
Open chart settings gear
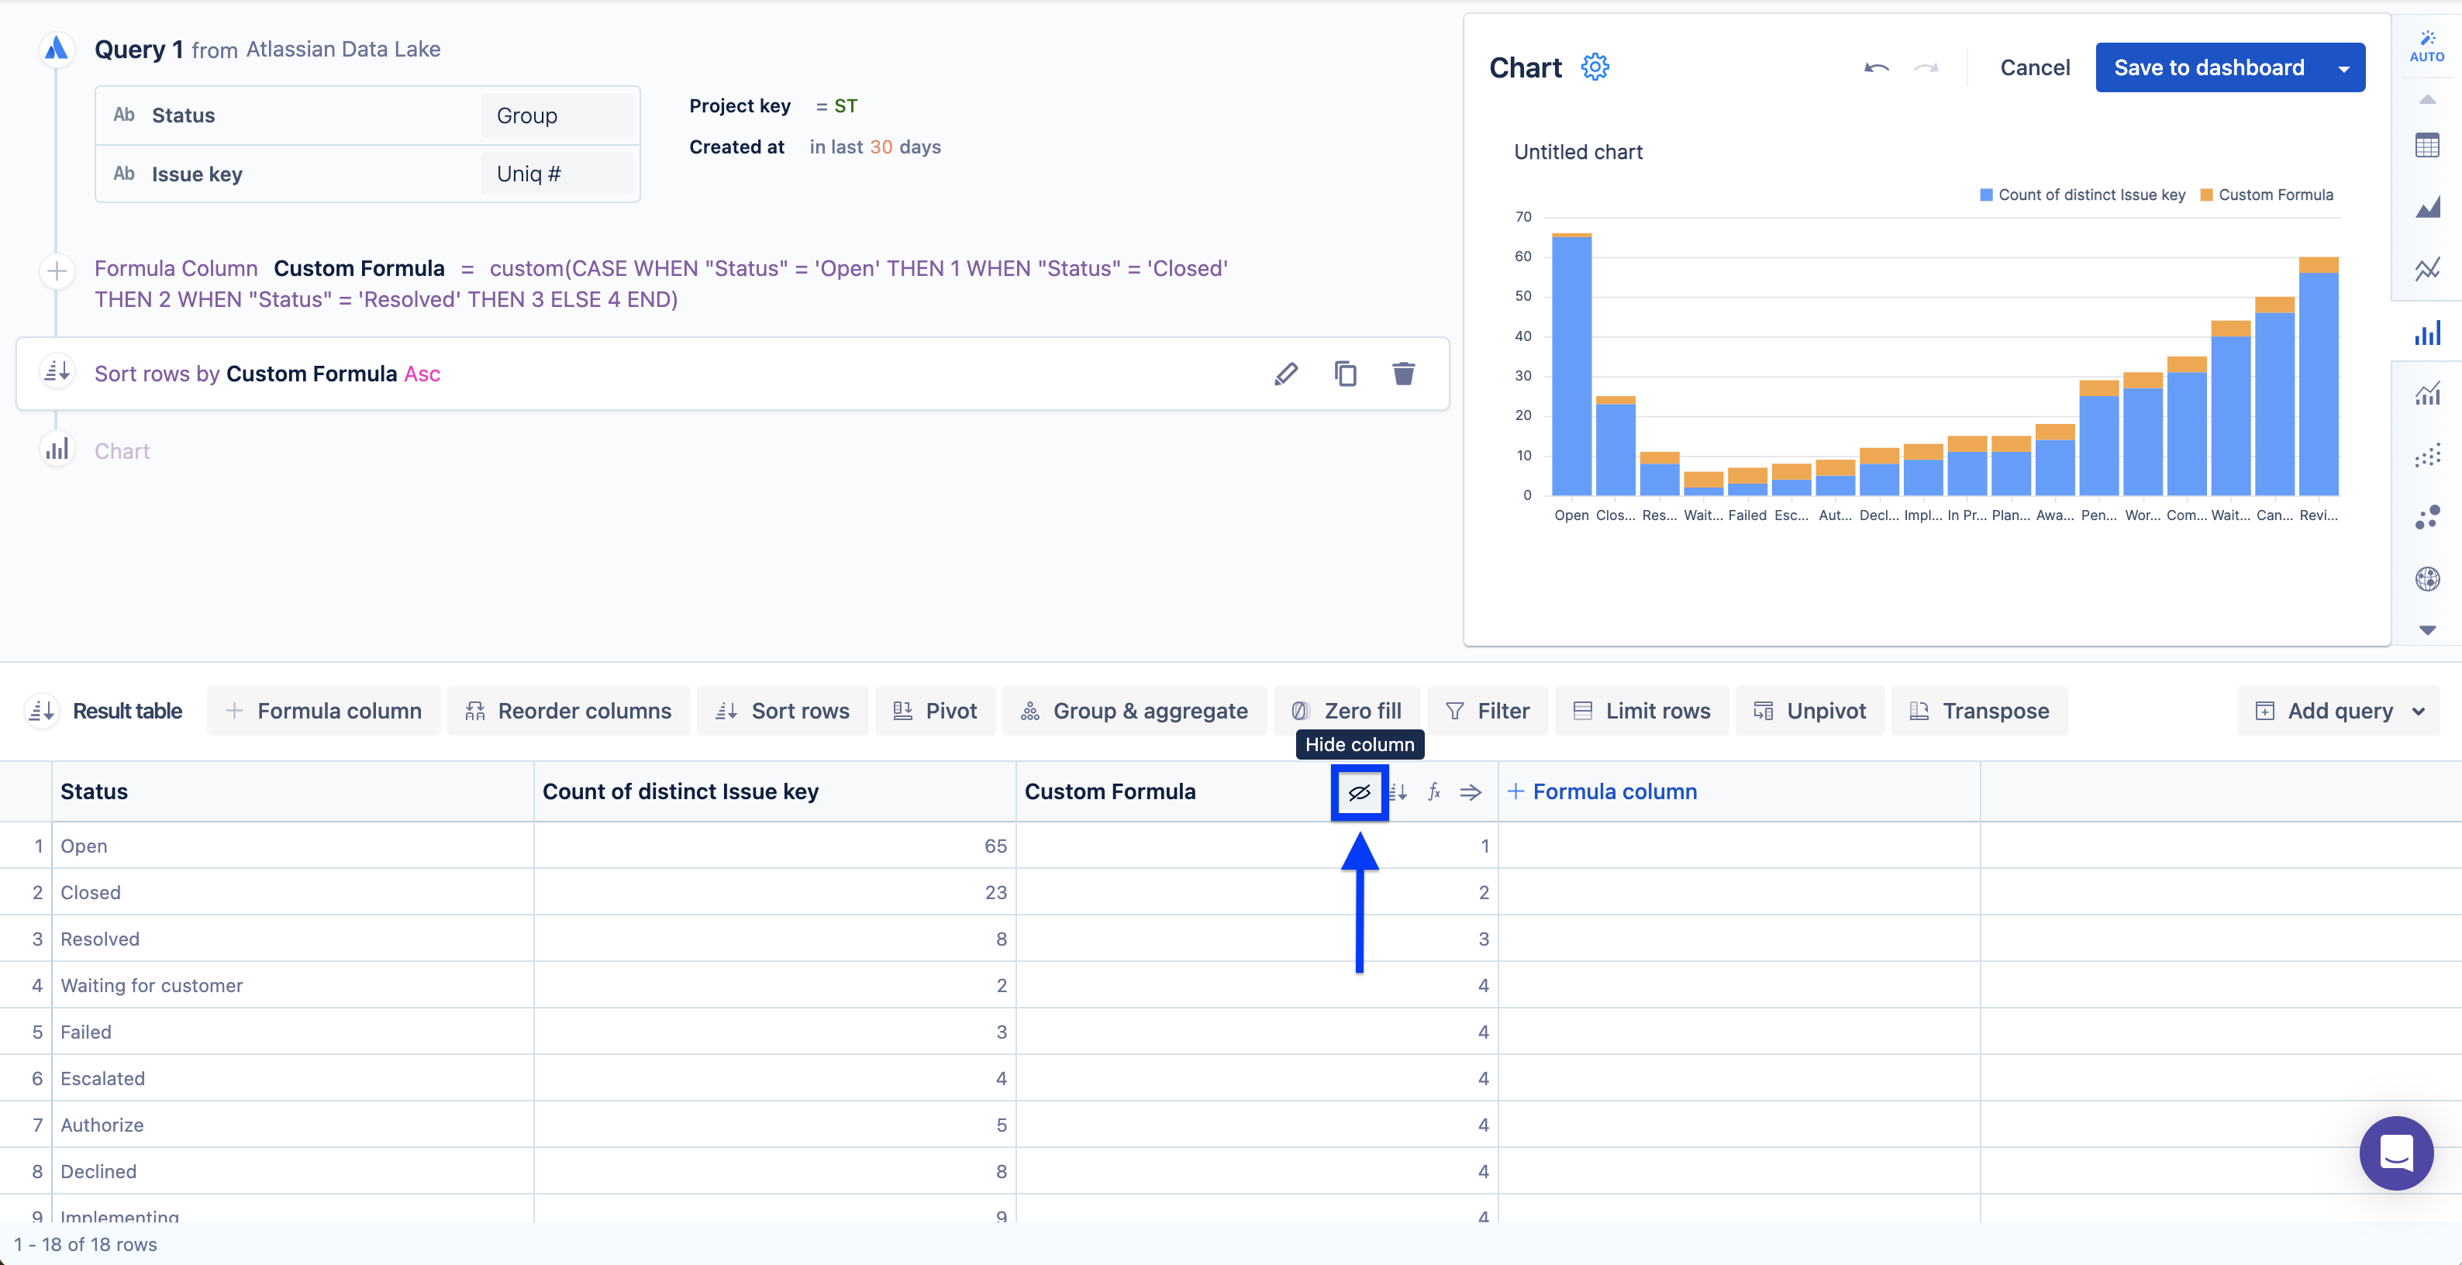pyautogui.click(x=1595, y=68)
